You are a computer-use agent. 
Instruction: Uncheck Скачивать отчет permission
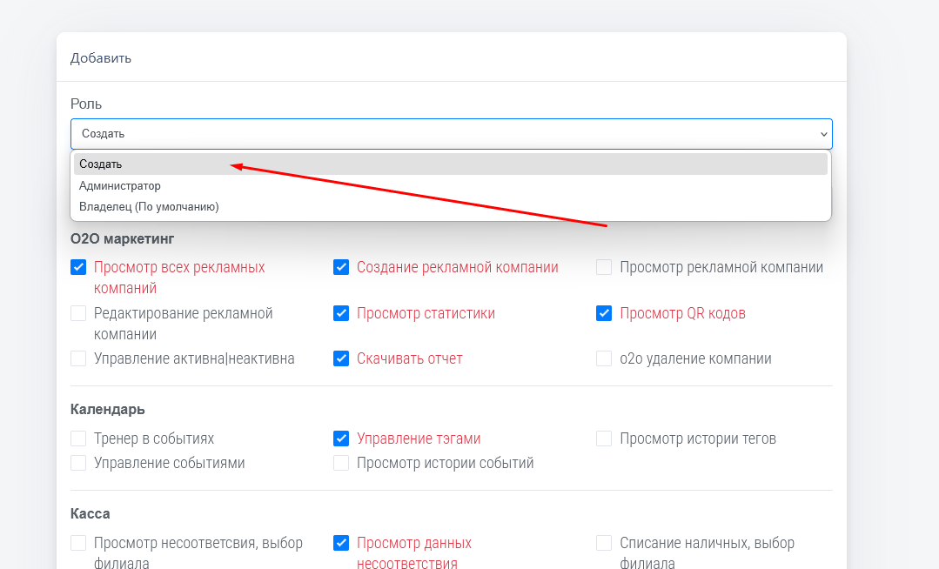point(341,358)
